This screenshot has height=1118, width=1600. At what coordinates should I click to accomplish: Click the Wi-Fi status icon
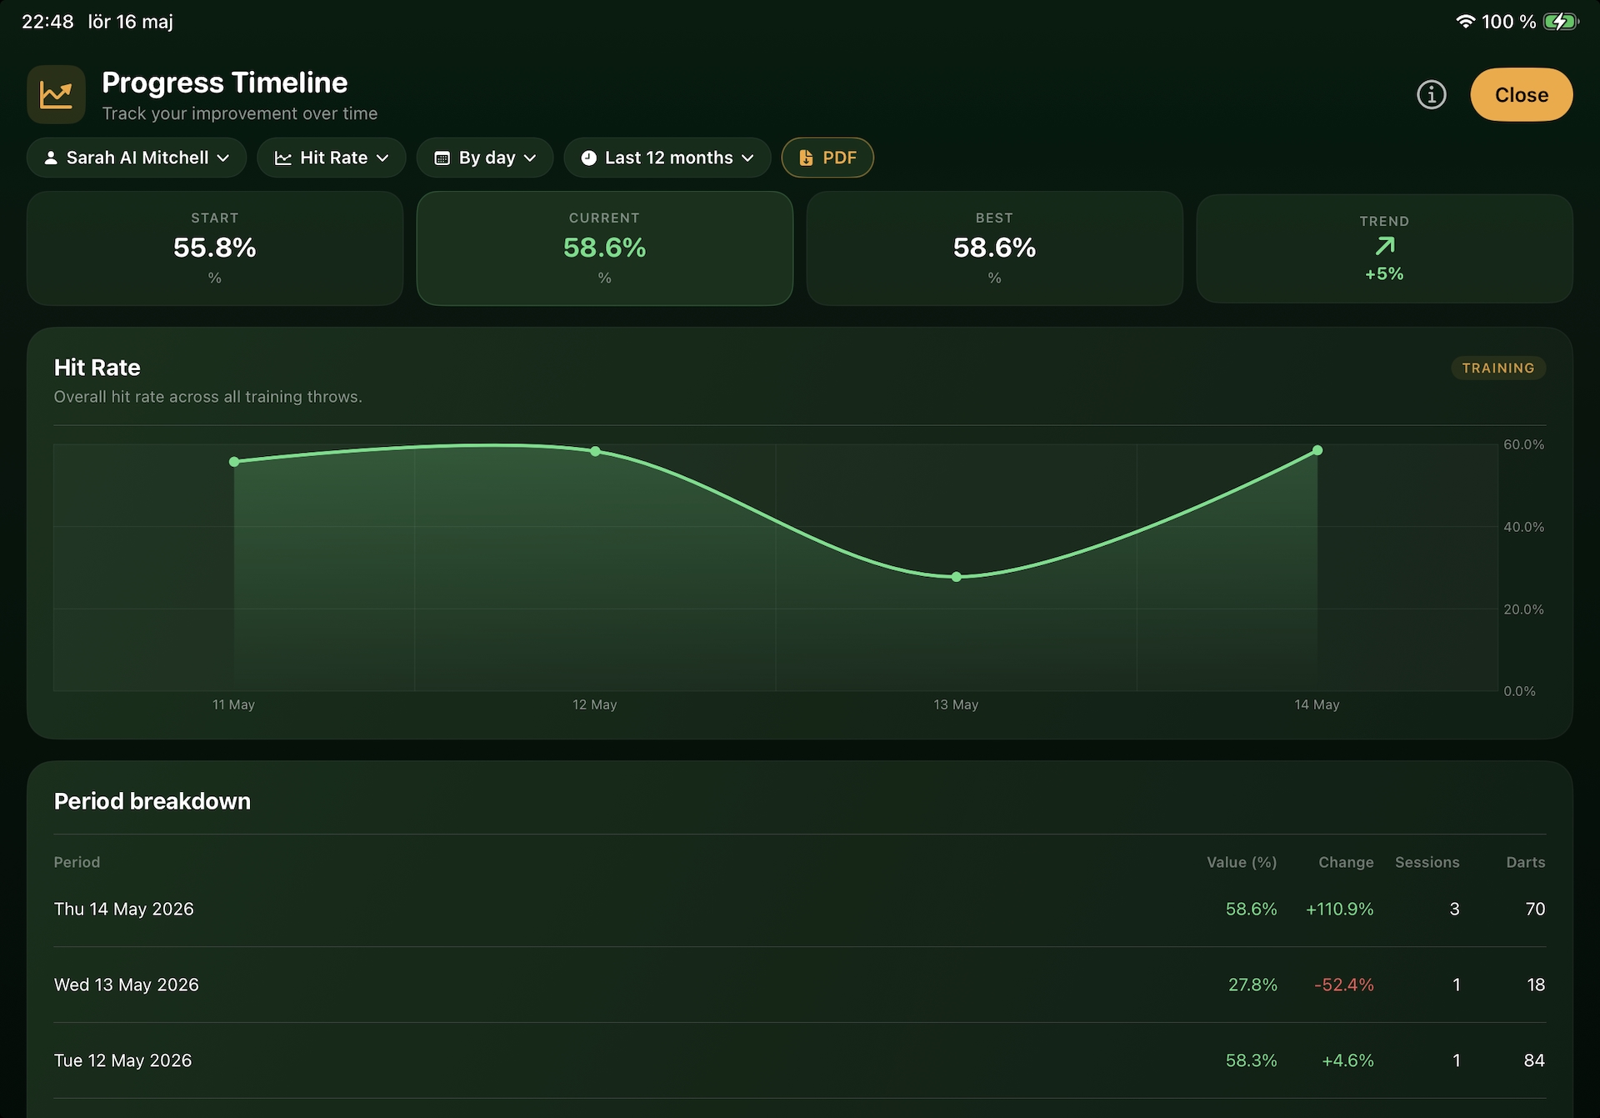[x=1465, y=22]
